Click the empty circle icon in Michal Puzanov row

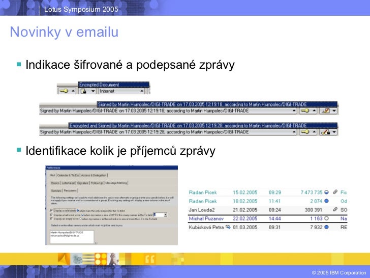[x=327, y=218]
